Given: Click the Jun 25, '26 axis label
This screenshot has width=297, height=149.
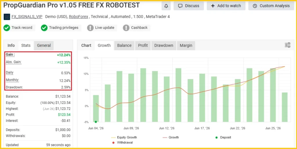Looking at the screenshot, I should (x=273, y=128).
